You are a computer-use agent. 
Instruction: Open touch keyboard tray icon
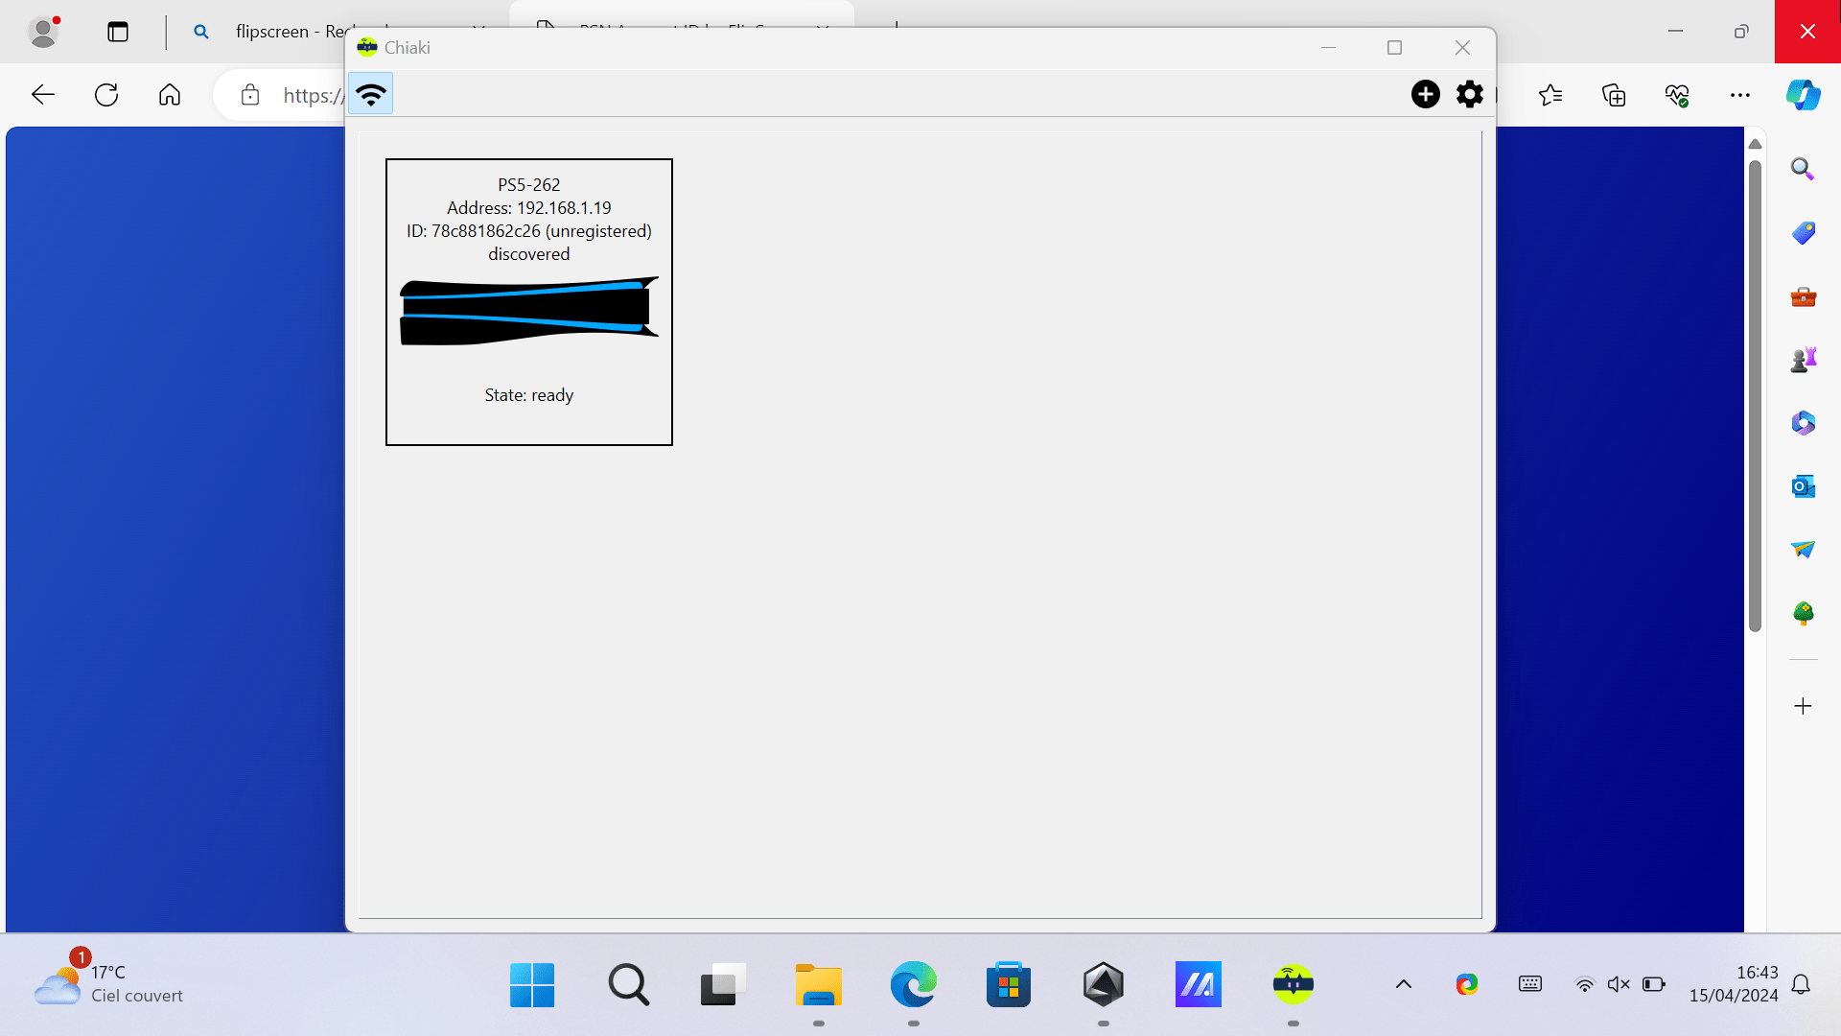click(x=1530, y=984)
